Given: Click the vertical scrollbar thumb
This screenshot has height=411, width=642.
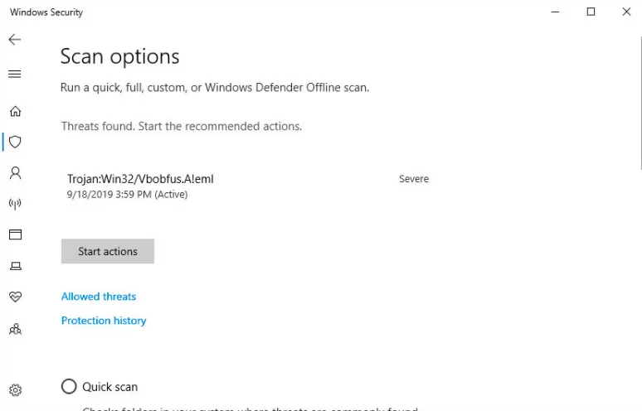Looking at the screenshot, I should (641, 102).
